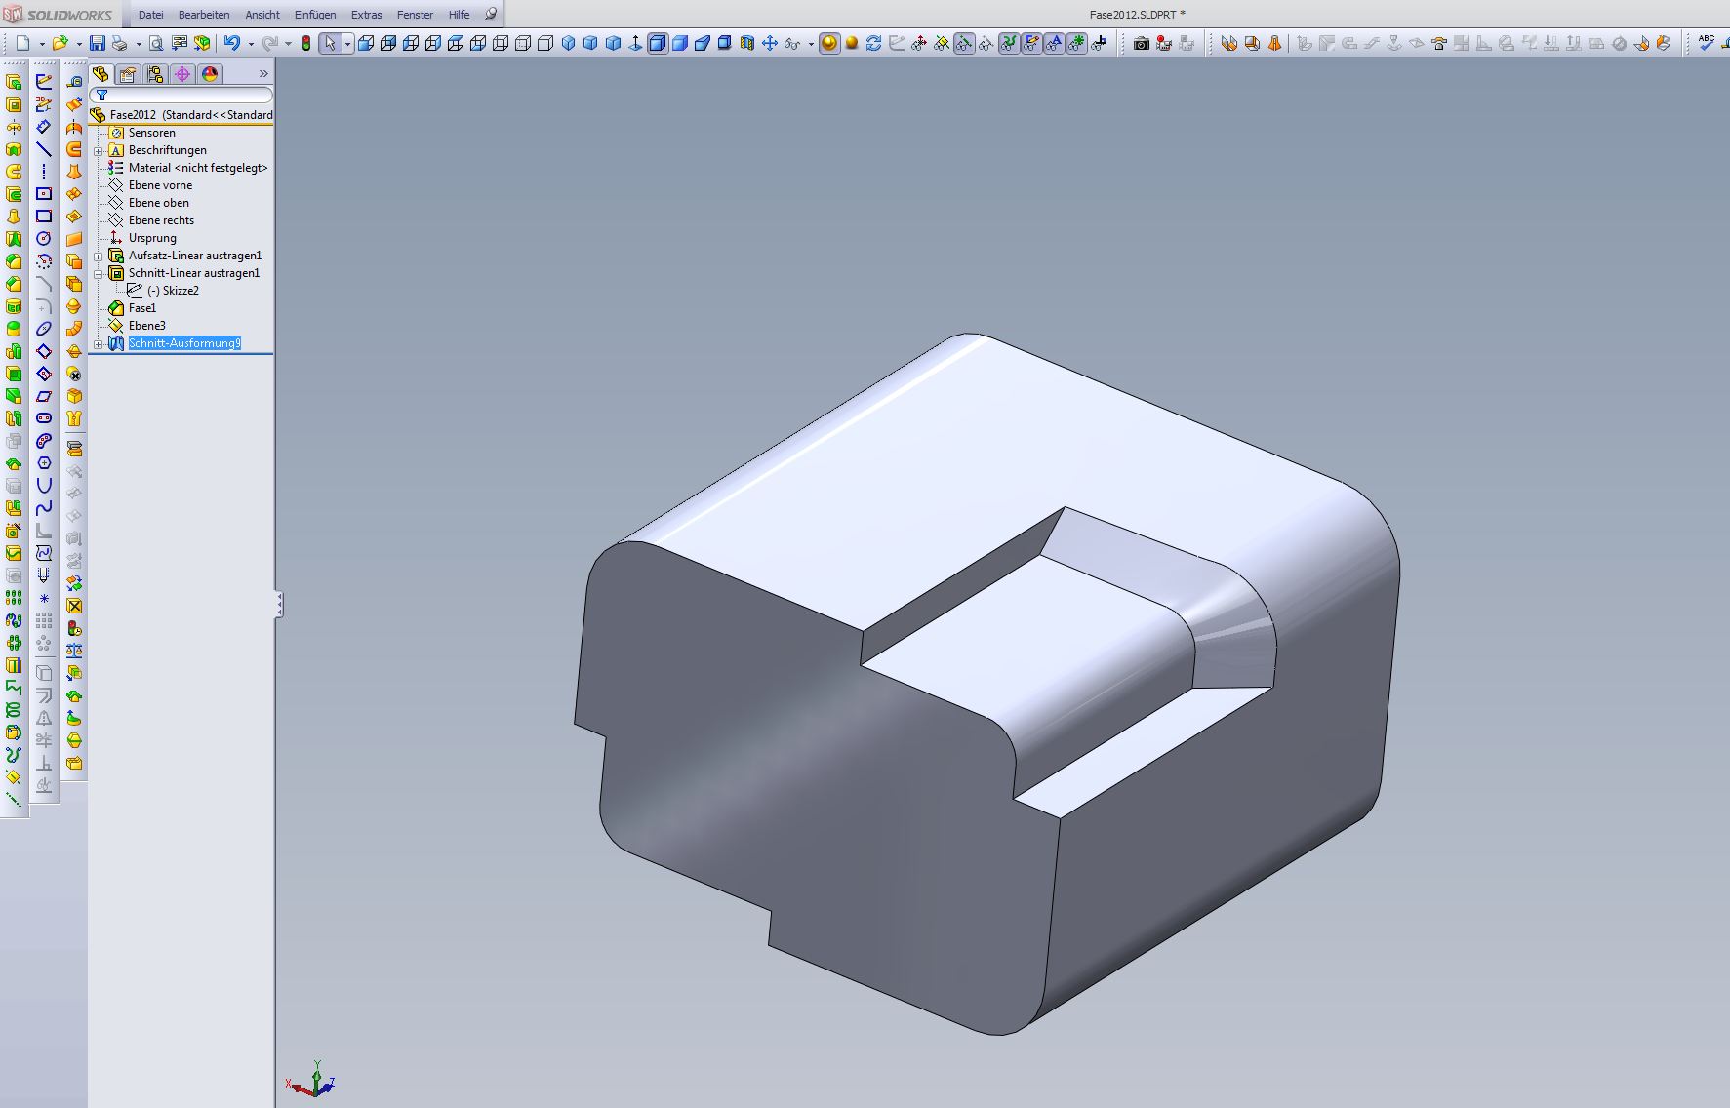This screenshot has width=1730, height=1108.
Task: Open the Bearbeiten menu
Action: (204, 15)
